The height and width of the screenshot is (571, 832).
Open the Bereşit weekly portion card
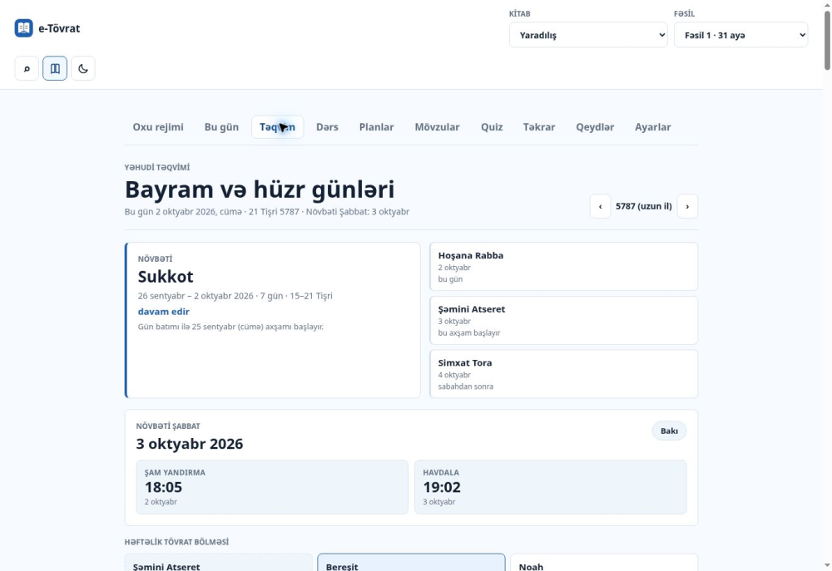click(x=411, y=563)
